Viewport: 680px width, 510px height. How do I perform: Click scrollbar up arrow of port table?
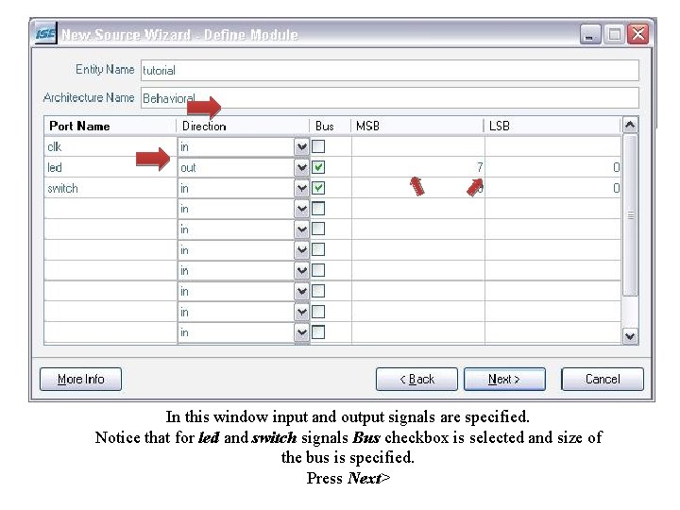click(x=630, y=126)
